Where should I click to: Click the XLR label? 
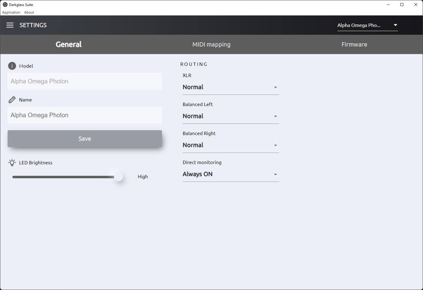[187, 75]
